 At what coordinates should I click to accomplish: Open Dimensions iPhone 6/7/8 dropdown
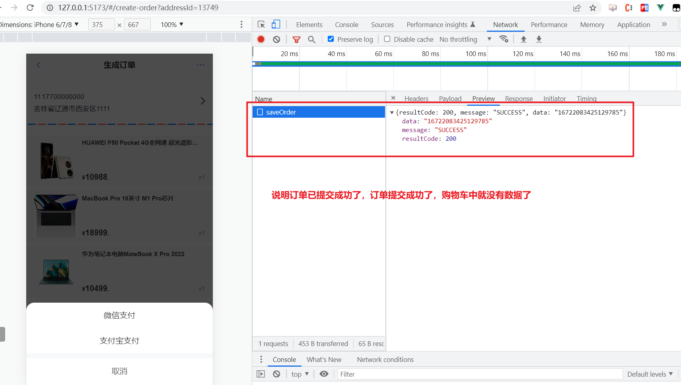39,25
